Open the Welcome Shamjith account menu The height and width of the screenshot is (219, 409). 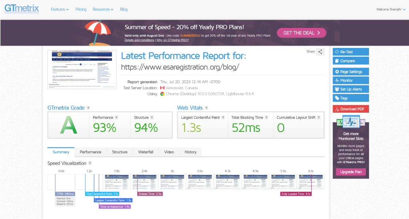click(391, 9)
